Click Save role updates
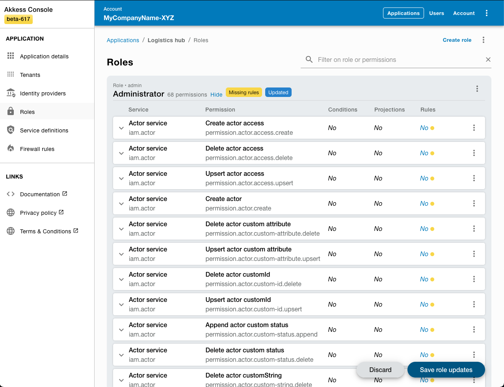 446,370
